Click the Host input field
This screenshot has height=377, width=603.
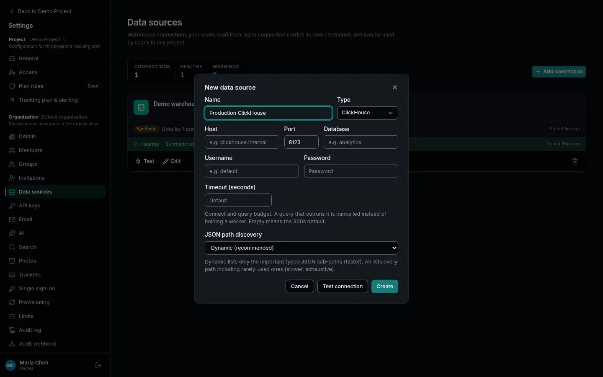[242, 142]
